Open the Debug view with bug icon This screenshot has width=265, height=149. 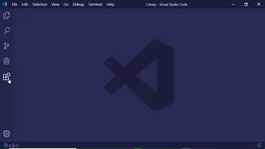7,61
